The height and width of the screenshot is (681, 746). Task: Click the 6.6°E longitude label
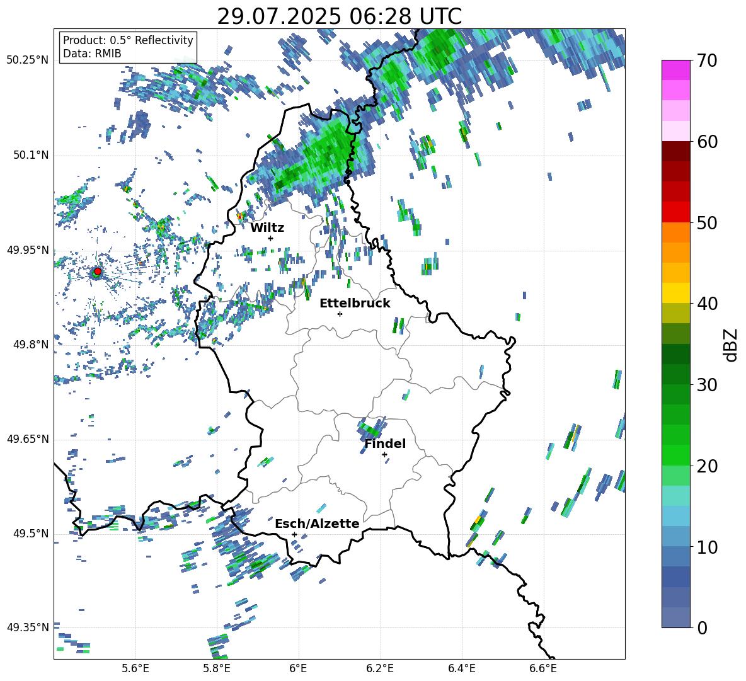click(x=543, y=668)
